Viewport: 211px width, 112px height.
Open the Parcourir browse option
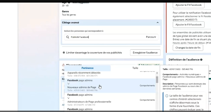point(151,37)
